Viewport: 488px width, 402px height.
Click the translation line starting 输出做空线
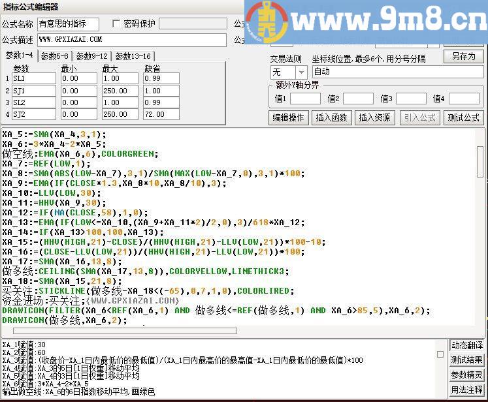click(x=78, y=392)
